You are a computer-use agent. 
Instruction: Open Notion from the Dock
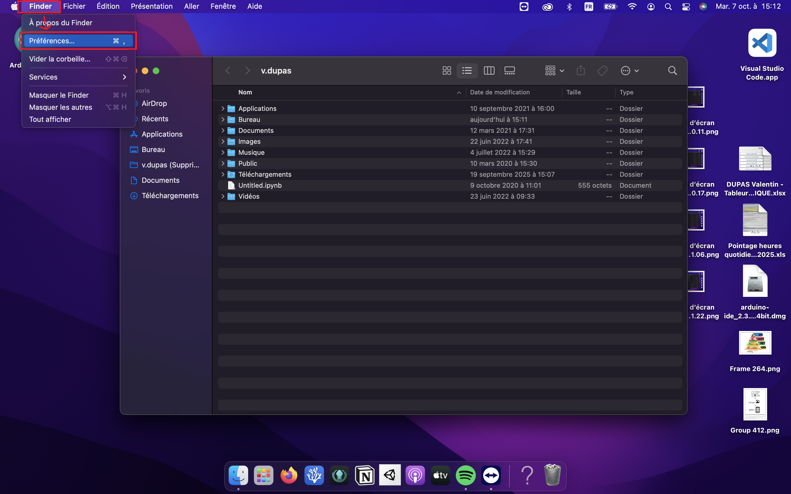coord(364,475)
